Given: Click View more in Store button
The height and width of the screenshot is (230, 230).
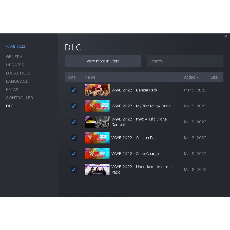Looking at the screenshot, I should pyautogui.click(x=103, y=61).
